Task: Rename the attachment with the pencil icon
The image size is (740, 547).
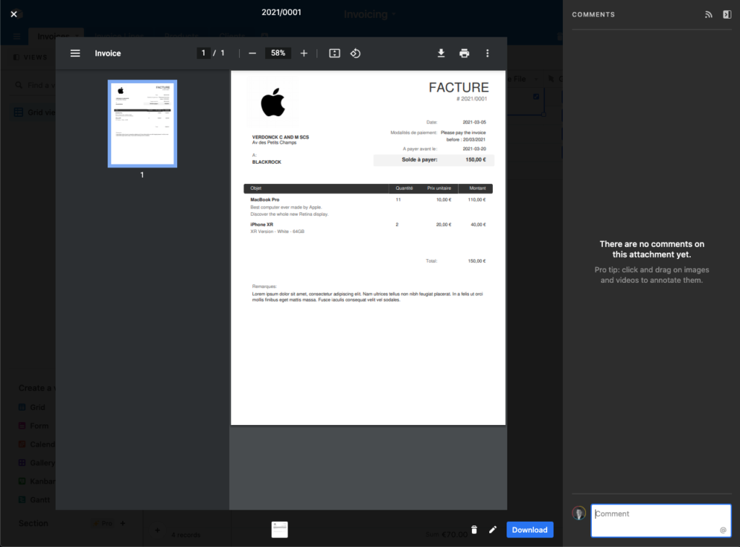Action: [x=493, y=530]
